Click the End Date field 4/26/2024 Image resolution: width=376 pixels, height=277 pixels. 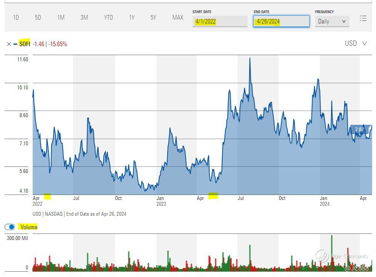click(x=281, y=21)
